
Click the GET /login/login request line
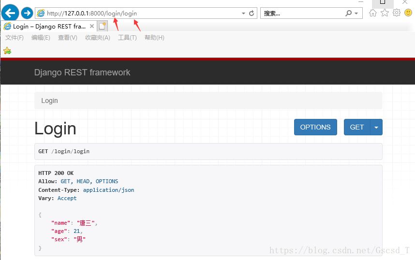(x=64, y=151)
